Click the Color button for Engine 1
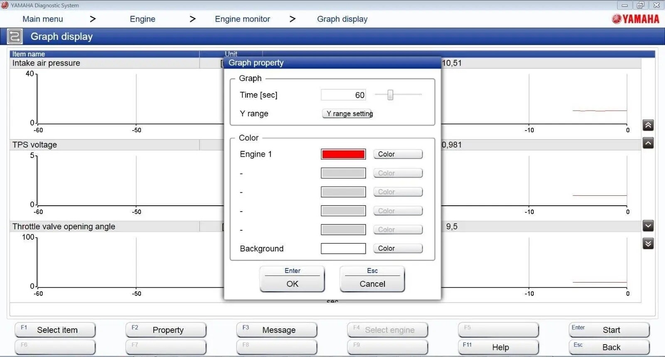Viewport: 665px width, 357px height. [398, 154]
